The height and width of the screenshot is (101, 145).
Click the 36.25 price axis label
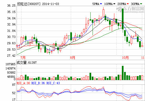11,6
